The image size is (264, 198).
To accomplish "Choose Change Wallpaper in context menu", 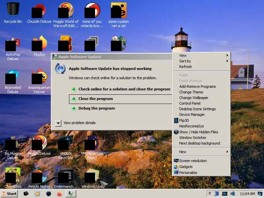I will [201, 98].
